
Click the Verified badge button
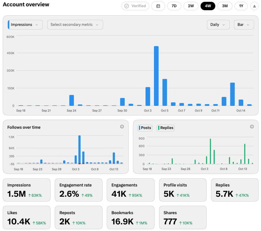[x=135, y=6]
